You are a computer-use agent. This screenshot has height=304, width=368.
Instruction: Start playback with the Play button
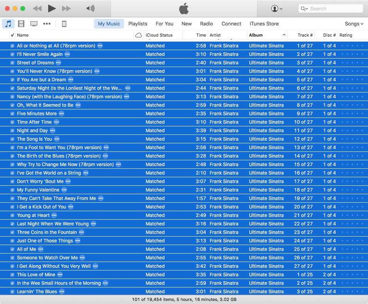(x=52, y=8)
